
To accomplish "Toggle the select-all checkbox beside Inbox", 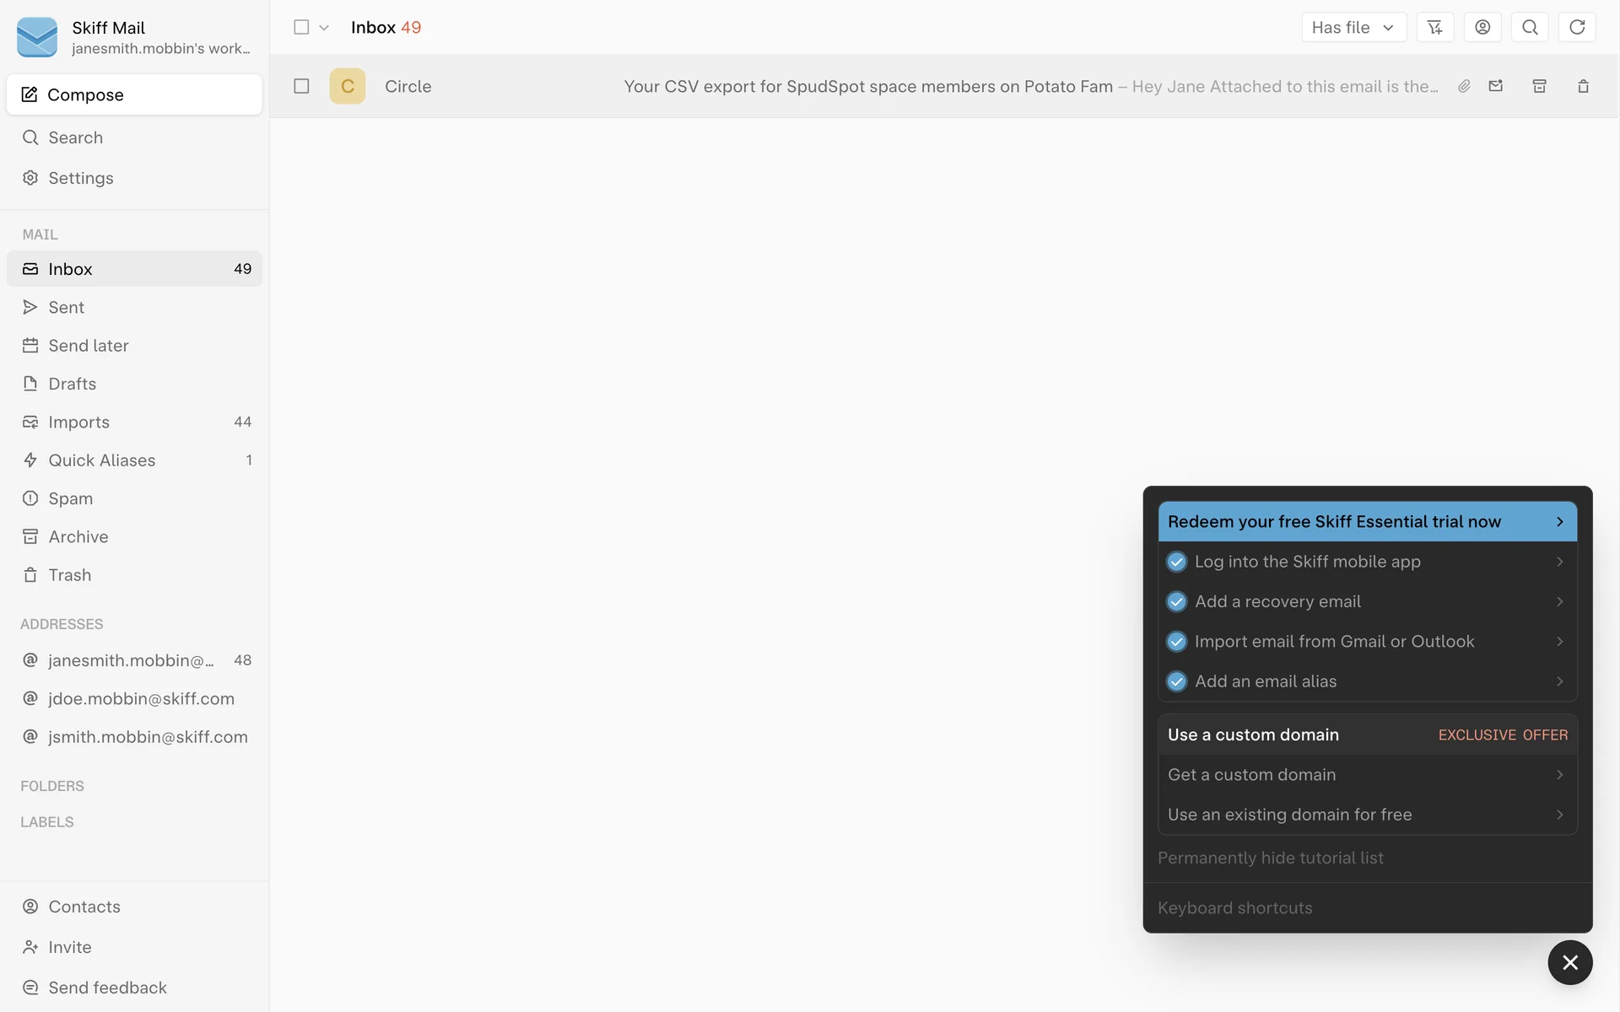I will pos(301,27).
